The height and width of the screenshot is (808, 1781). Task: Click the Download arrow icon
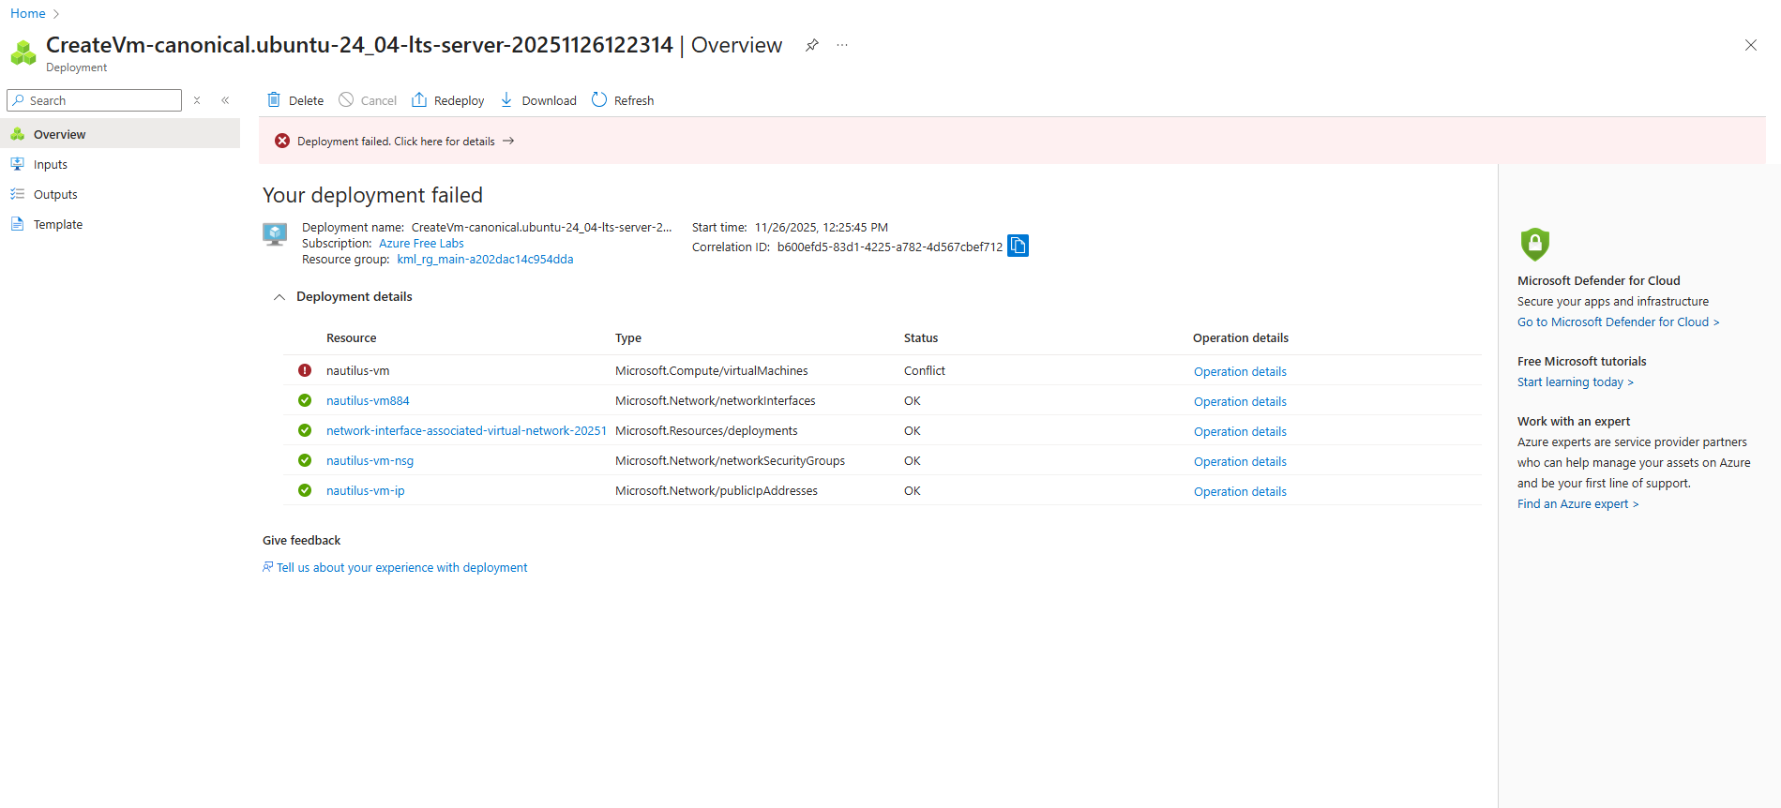(506, 100)
